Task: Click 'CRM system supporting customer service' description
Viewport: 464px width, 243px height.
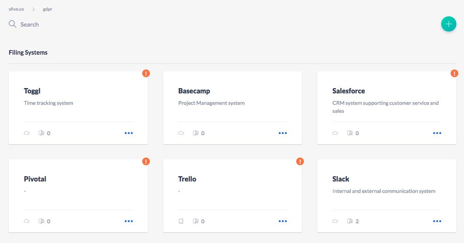Action: pyautogui.click(x=386, y=107)
